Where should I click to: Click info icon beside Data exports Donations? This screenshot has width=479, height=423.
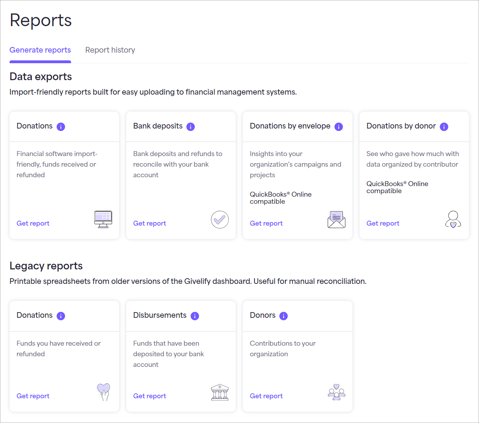click(61, 126)
